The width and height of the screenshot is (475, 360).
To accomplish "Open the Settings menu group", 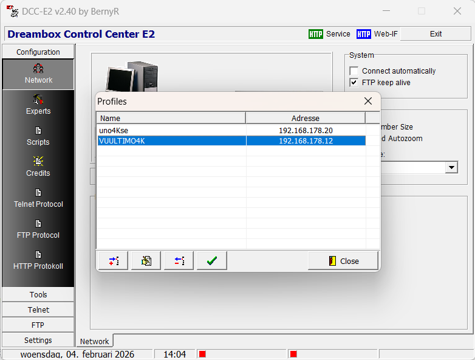I will click(x=38, y=340).
